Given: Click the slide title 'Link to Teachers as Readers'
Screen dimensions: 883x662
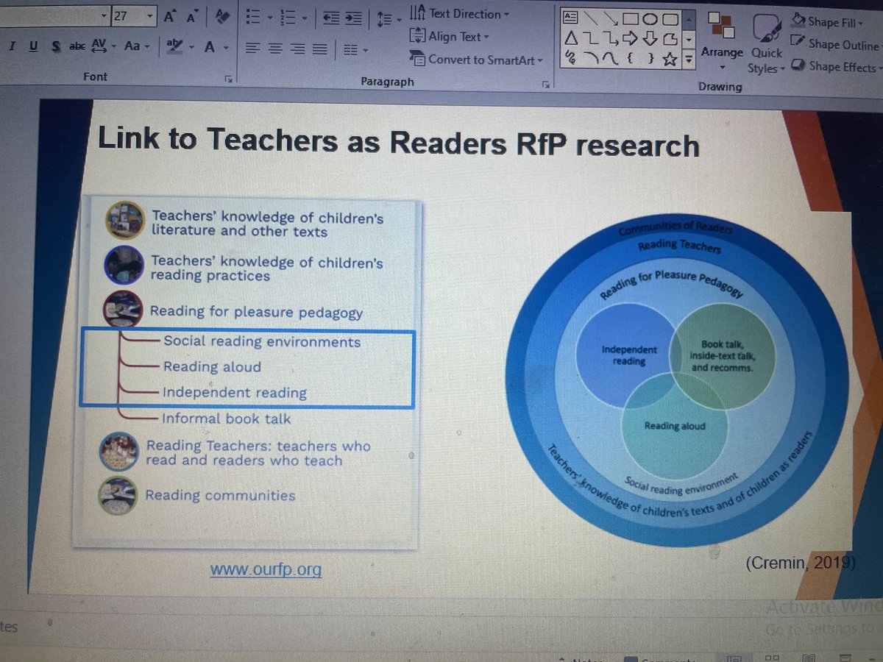Looking at the screenshot, I should (399, 140).
